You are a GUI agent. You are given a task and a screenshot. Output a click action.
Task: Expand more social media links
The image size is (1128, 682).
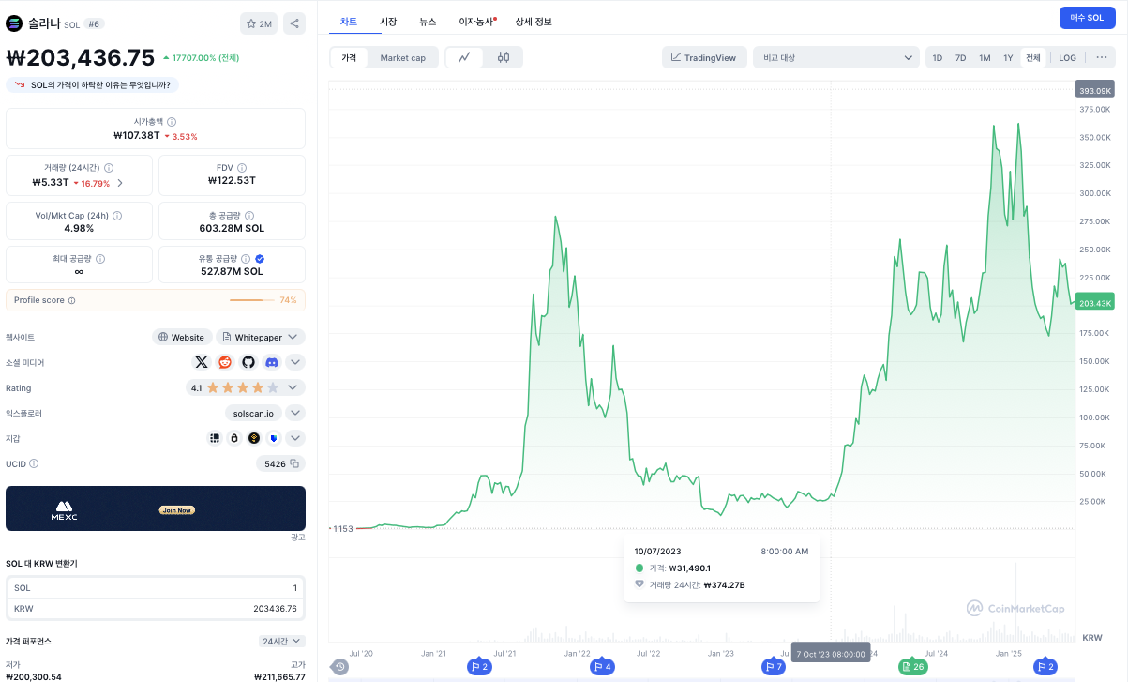coord(295,362)
